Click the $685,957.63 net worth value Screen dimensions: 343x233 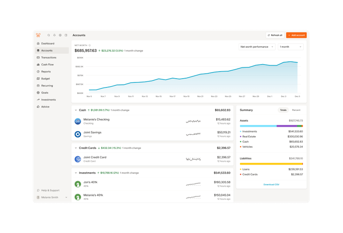(x=86, y=51)
